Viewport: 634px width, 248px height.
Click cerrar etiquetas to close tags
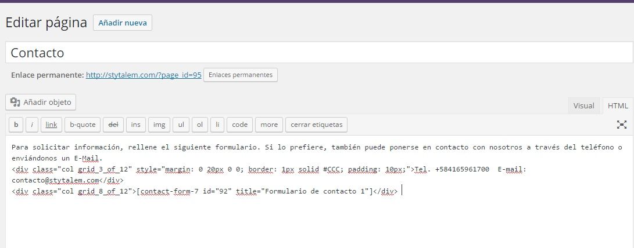[316, 125]
